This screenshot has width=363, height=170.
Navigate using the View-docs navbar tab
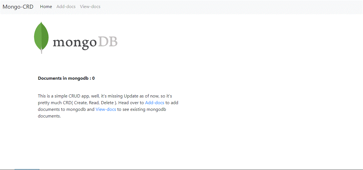[x=90, y=6]
